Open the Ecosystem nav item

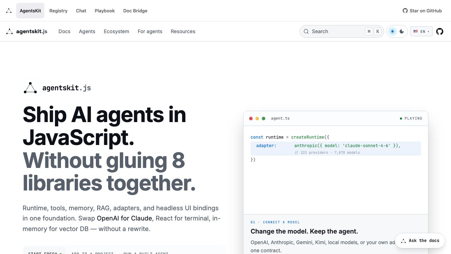click(x=116, y=31)
